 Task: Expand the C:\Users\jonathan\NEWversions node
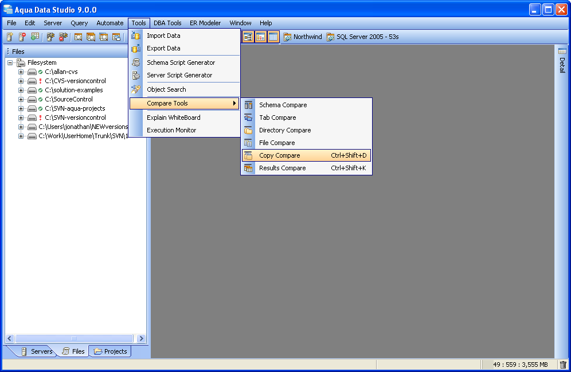tap(21, 127)
